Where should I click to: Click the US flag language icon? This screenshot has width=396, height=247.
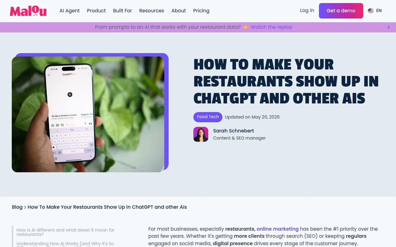[x=371, y=11]
